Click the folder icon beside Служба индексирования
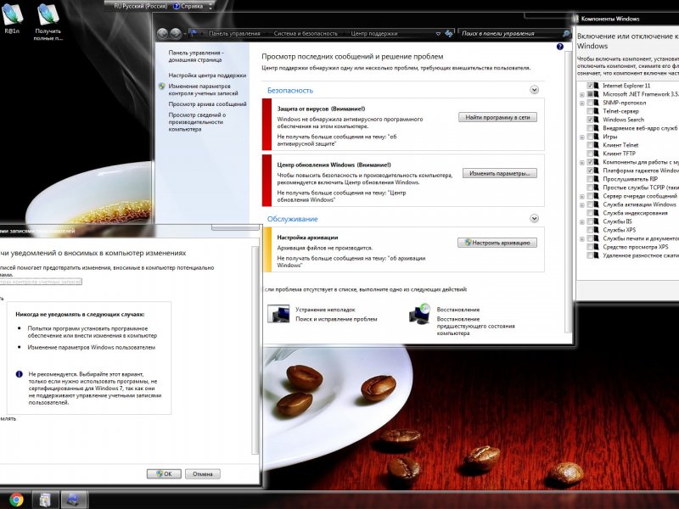The image size is (679, 509). 597,213
